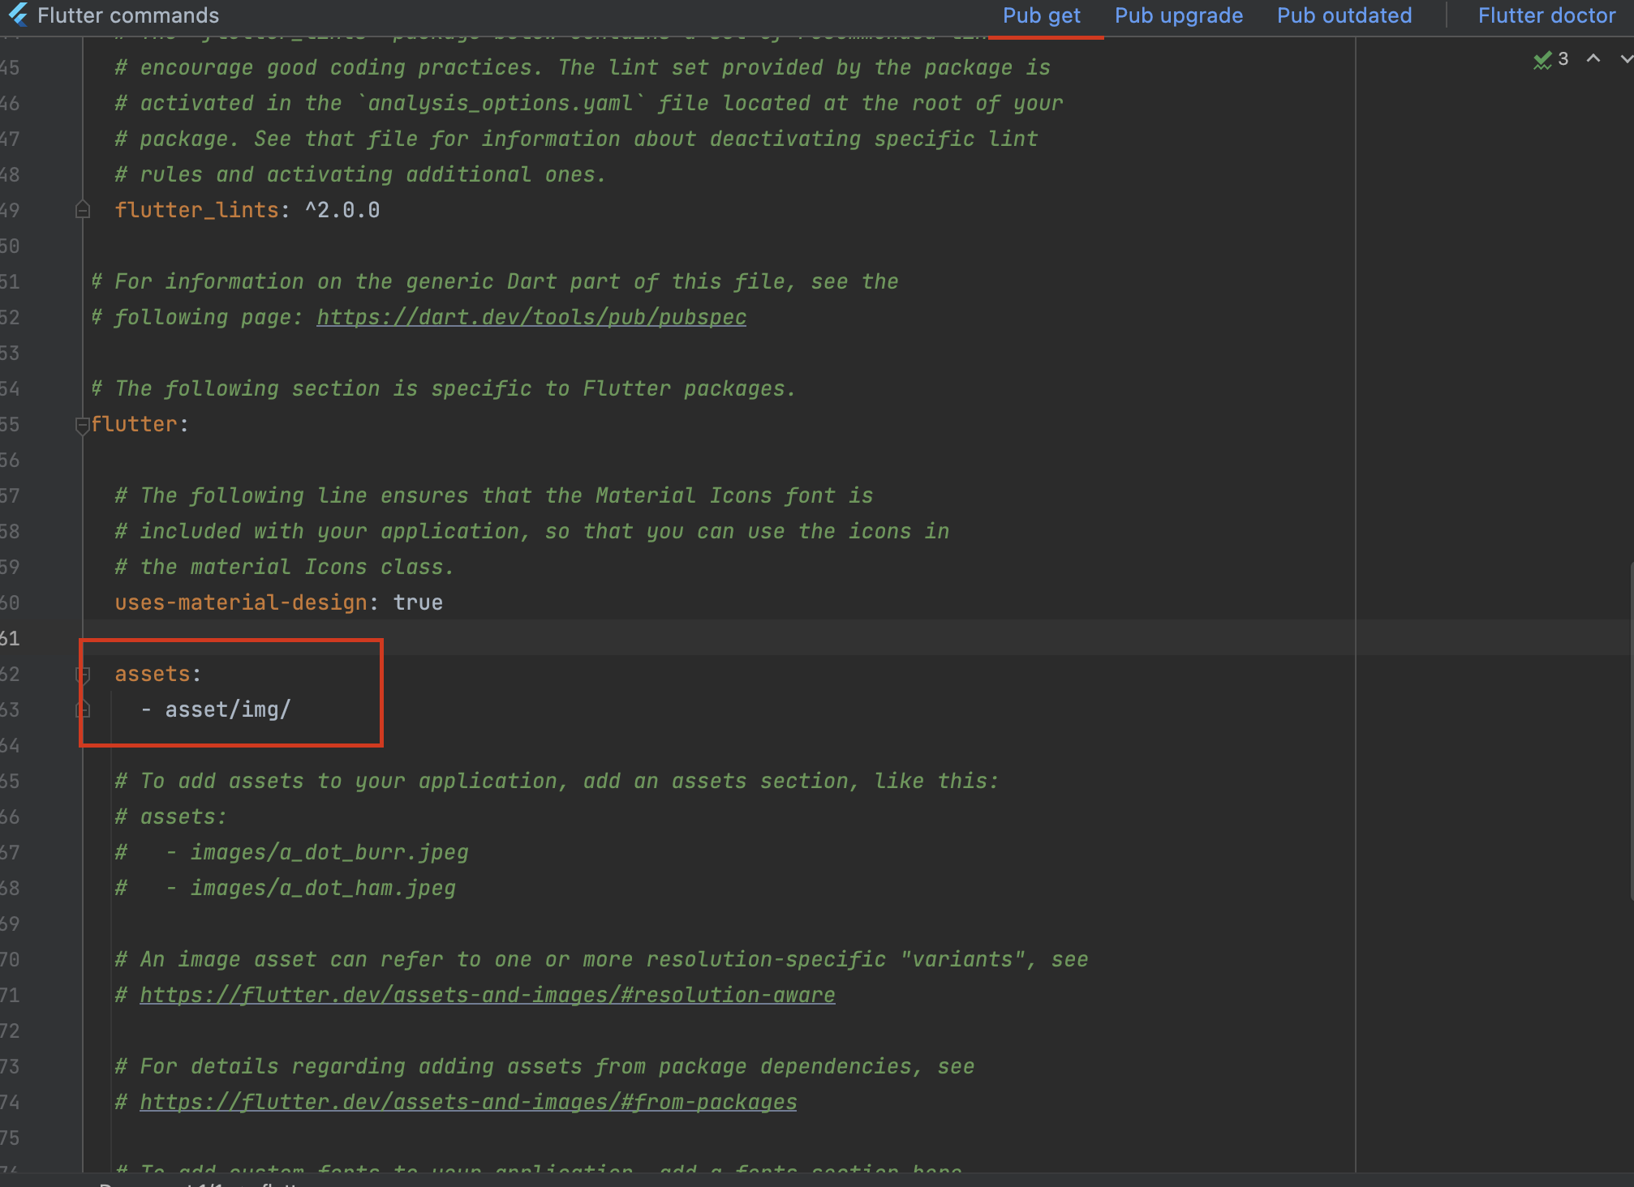Viewport: 1634px width, 1187px height.
Task: Jump to previous highlighted problem arrow
Action: [1593, 58]
